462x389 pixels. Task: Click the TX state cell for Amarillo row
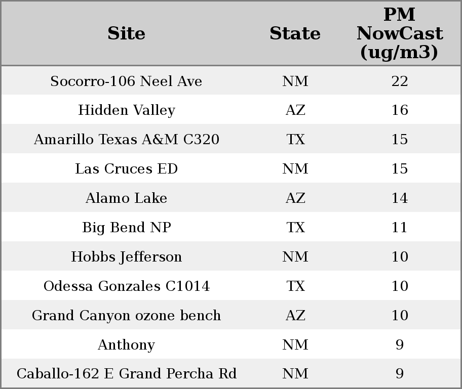[x=295, y=140]
